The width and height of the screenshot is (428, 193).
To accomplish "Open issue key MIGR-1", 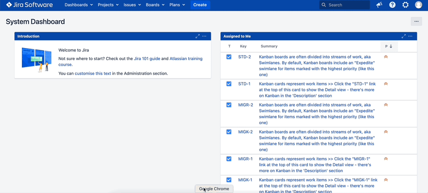I will (x=246, y=159).
